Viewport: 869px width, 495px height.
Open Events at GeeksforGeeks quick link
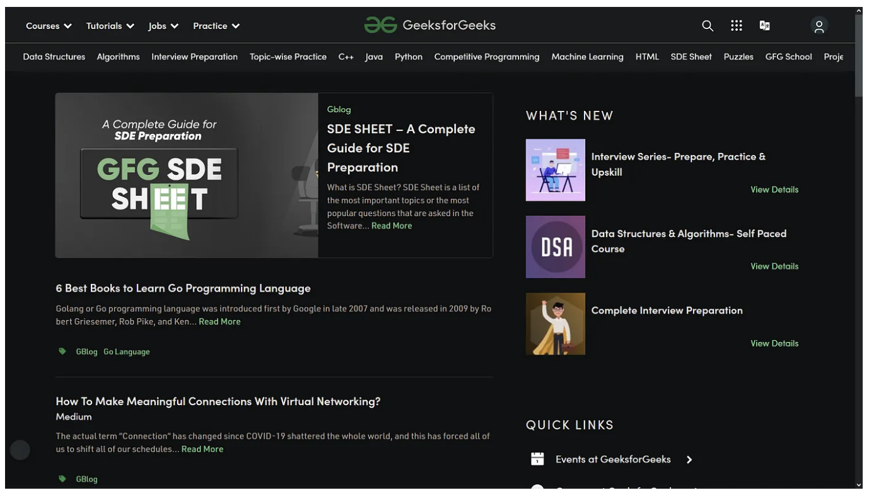click(x=613, y=459)
